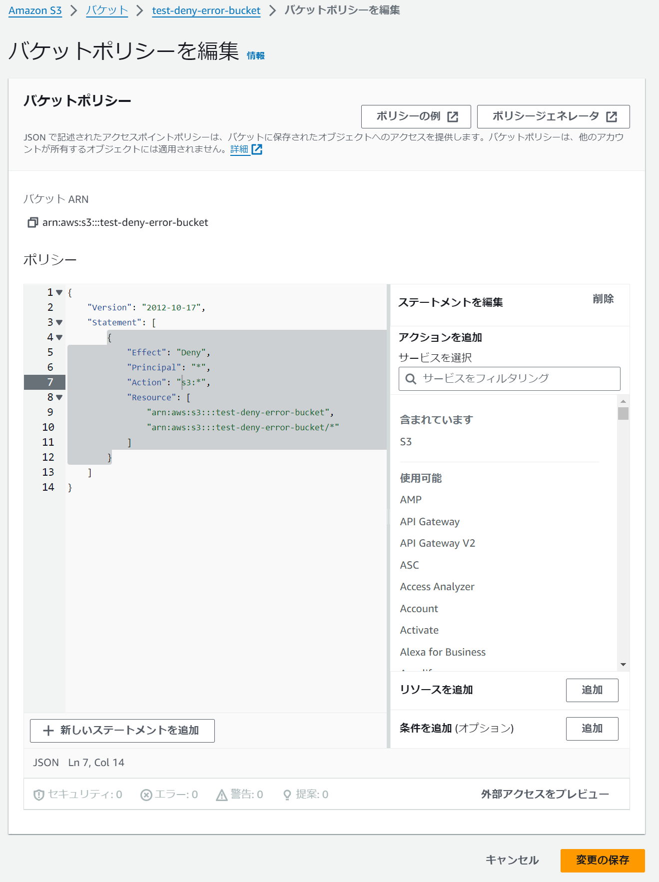
Task: Click bucket ARN text arn:aws:s3:::test-deny-error-bucket
Action: (125, 222)
